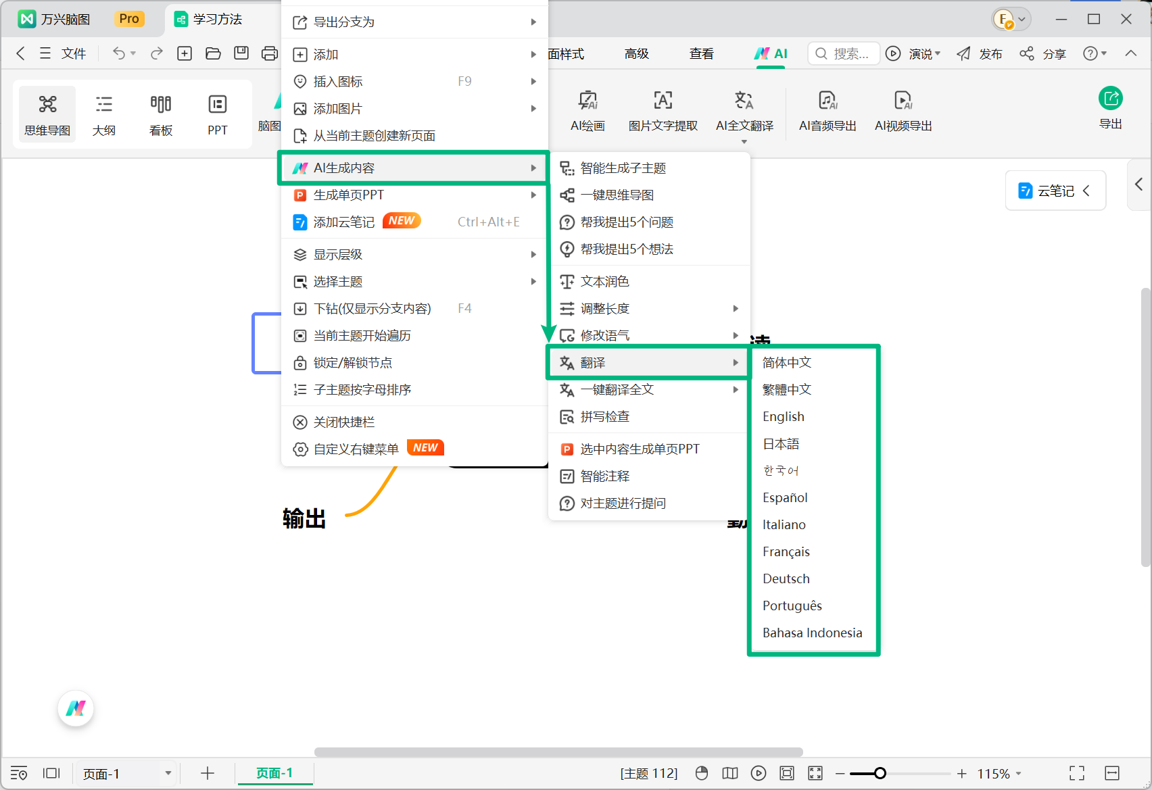Viewport: 1152px width, 790px height.
Task: Select the 页面-1 bottom page tab
Action: click(274, 773)
